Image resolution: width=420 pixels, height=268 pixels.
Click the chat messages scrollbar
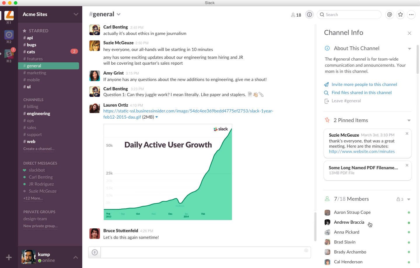tap(315, 226)
